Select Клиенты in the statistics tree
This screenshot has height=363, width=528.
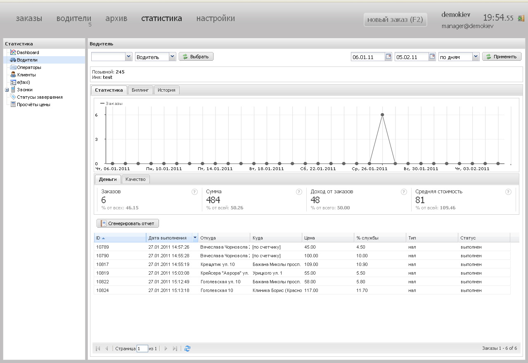pyautogui.click(x=26, y=75)
